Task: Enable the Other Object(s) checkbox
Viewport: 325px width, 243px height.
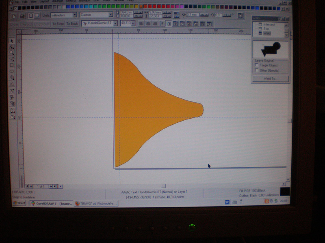Action: tap(256, 70)
